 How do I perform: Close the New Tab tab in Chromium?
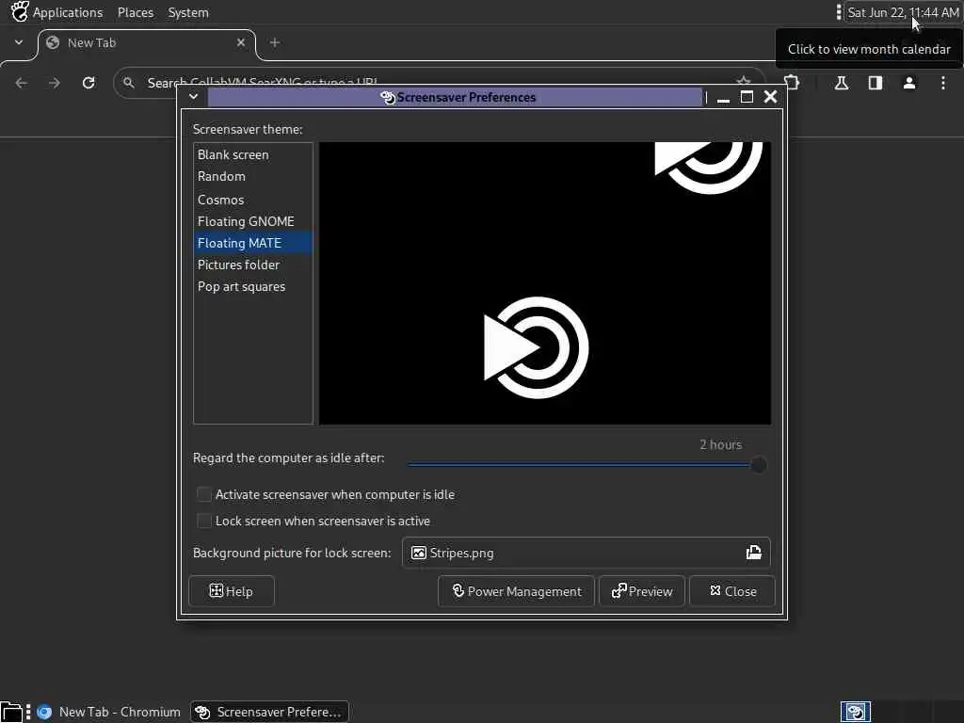pos(240,42)
